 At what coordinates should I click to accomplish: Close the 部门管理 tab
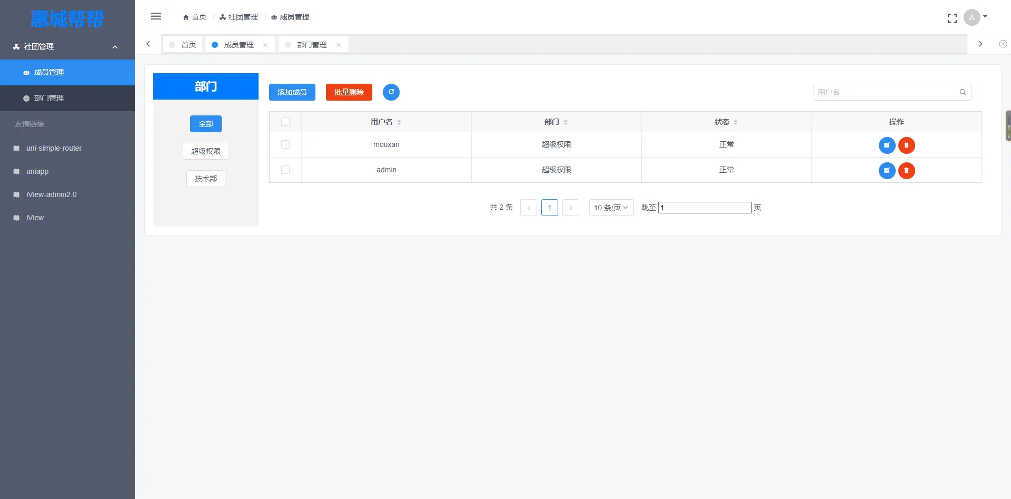click(x=339, y=45)
